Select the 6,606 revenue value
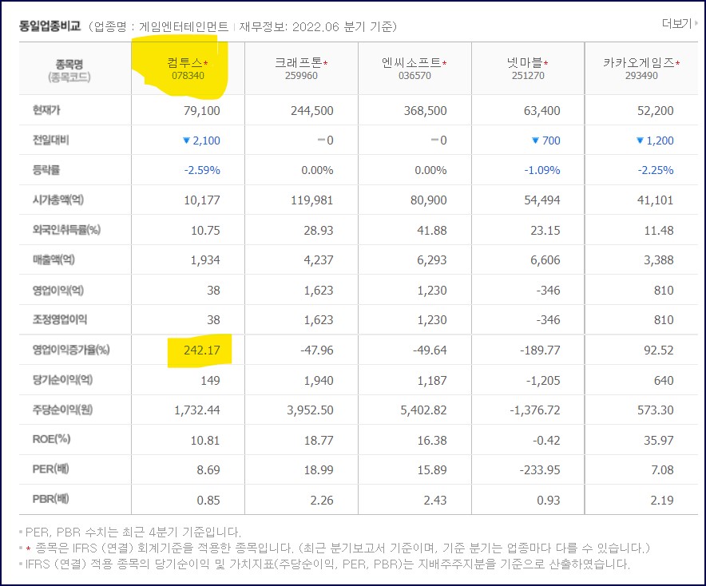Viewport: 706px width, 586px height. click(545, 260)
